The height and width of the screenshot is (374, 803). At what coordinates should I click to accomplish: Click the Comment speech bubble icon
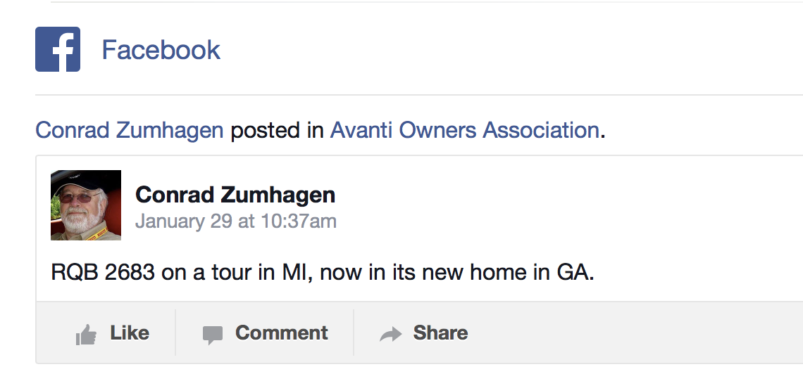click(212, 335)
